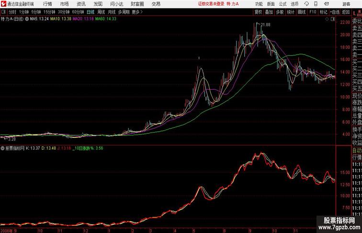The width and height of the screenshot is (362, 233).
Task: Click 特力A(日线) chart title
Action: click(x=12, y=19)
